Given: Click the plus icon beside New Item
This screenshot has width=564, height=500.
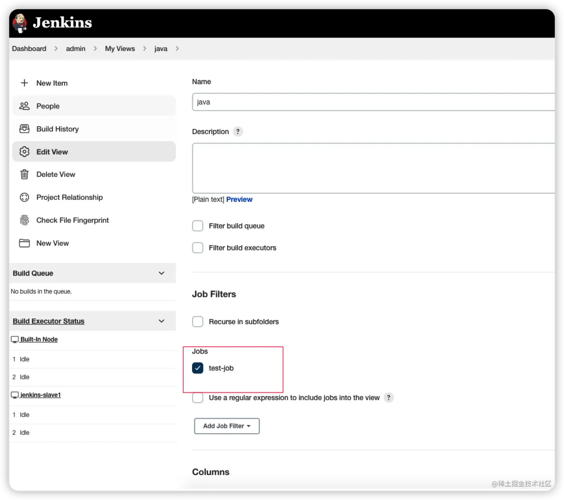Looking at the screenshot, I should click(x=24, y=83).
